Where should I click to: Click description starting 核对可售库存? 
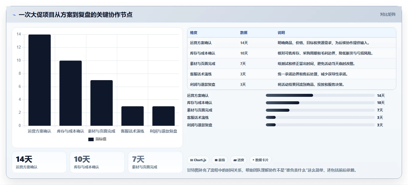[326, 53]
